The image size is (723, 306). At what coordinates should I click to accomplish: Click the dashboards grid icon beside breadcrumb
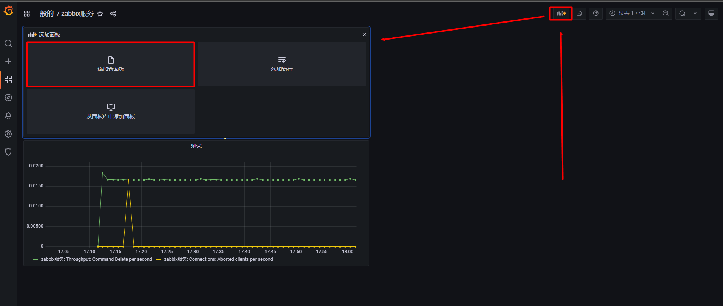(27, 14)
